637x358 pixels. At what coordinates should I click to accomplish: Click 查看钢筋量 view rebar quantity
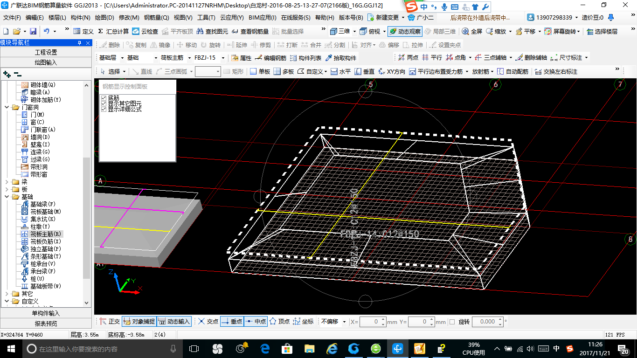250,31
